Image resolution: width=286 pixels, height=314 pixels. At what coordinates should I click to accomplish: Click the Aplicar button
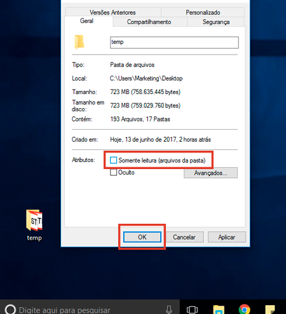227,237
